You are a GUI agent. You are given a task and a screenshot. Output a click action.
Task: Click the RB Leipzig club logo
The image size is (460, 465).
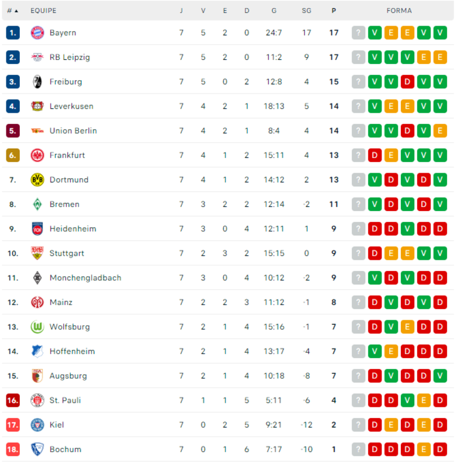37,57
